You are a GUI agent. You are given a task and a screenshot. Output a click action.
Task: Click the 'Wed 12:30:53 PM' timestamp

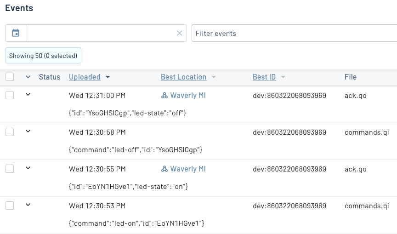pyautogui.click(x=97, y=205)
